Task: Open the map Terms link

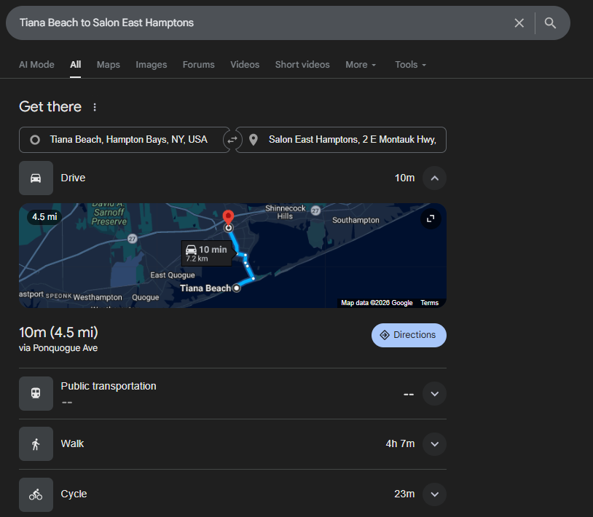Action: [x=430, y=303]
